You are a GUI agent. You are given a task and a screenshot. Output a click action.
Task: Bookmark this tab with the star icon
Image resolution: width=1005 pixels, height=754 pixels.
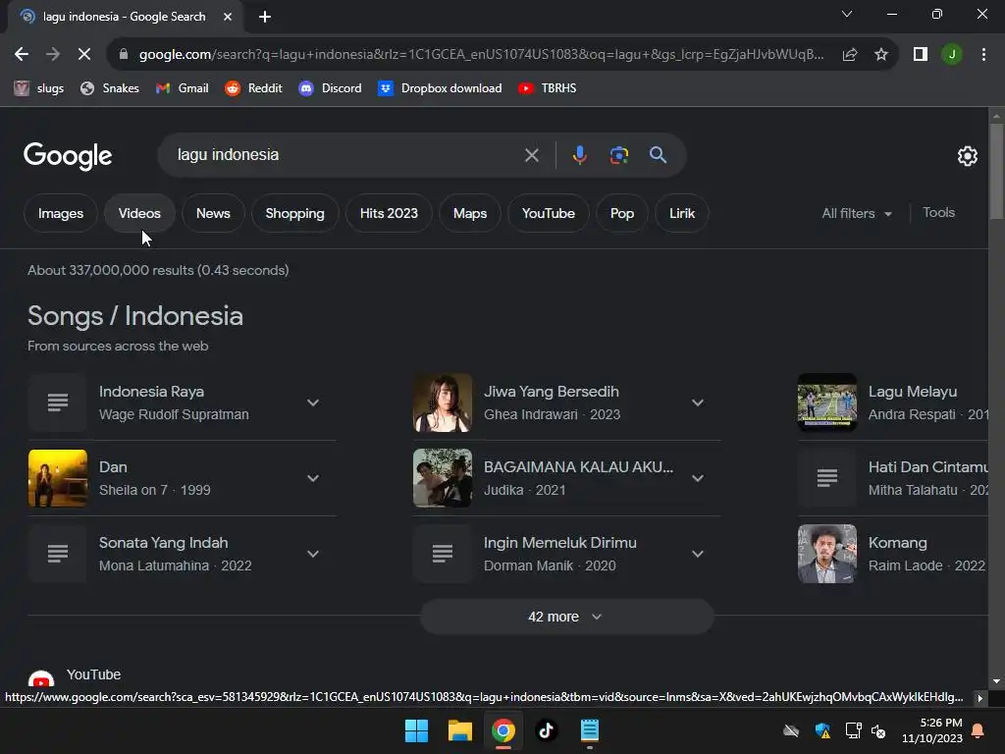(881, 55)
